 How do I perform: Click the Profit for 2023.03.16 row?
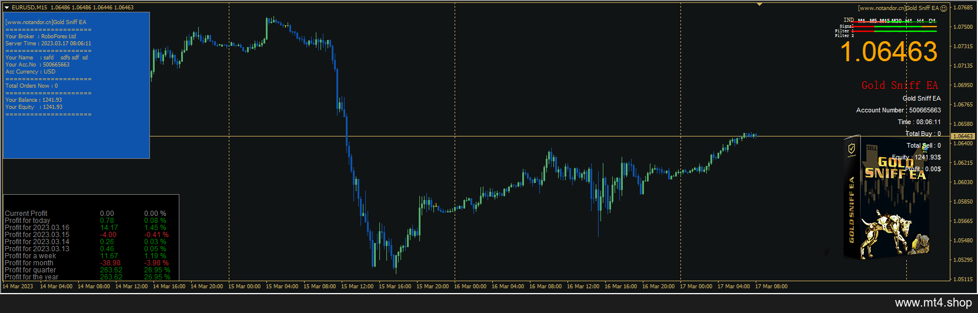tap(86, 228)
